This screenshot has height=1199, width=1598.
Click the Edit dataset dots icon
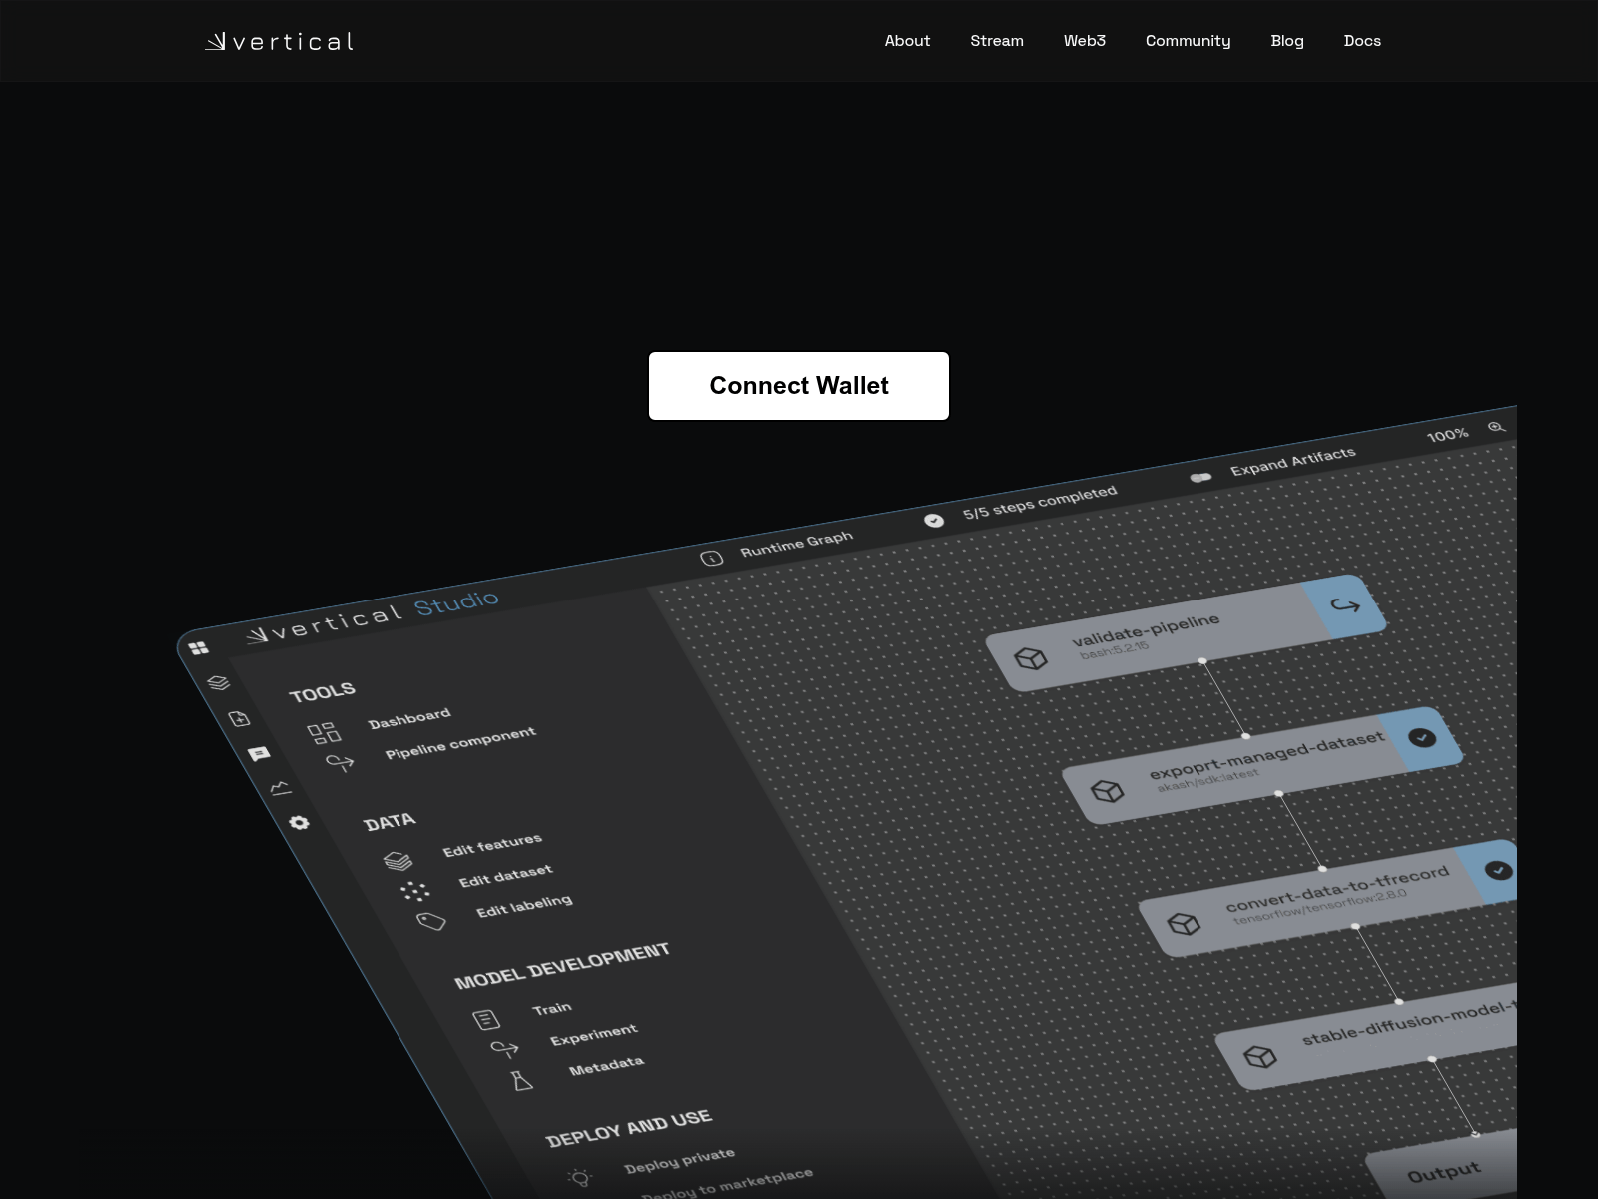415,891
